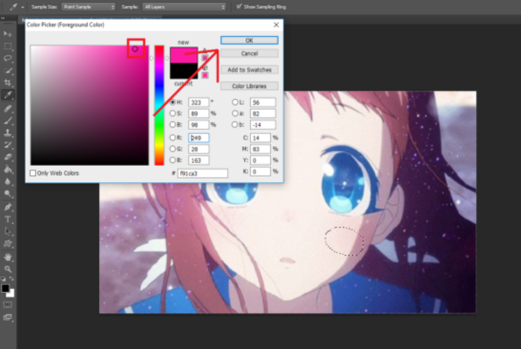This screenshot has width=521, height=349.
Task: Click inside the large color saturation field
Action: coord(90,105)
